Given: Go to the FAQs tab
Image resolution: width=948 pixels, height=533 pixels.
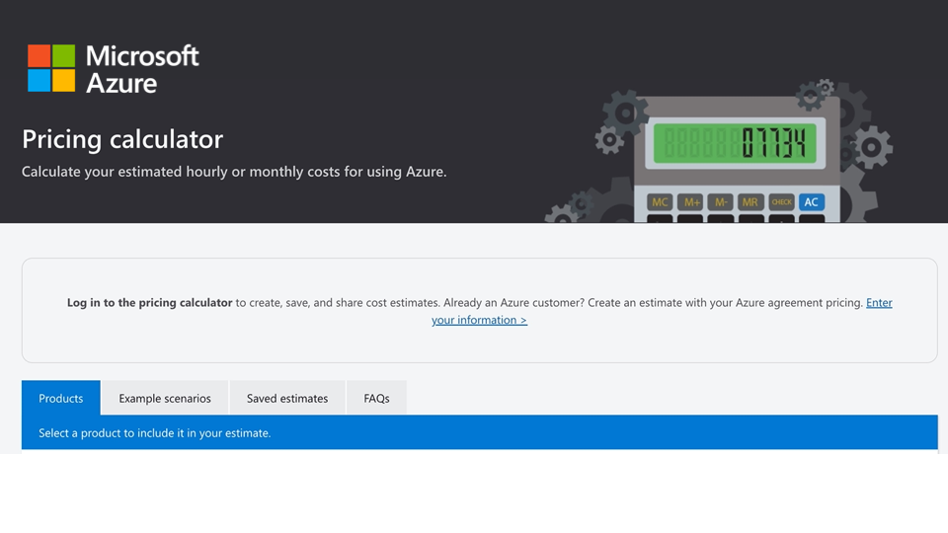Looking at the screenshot, I should (x=376, y=398).
